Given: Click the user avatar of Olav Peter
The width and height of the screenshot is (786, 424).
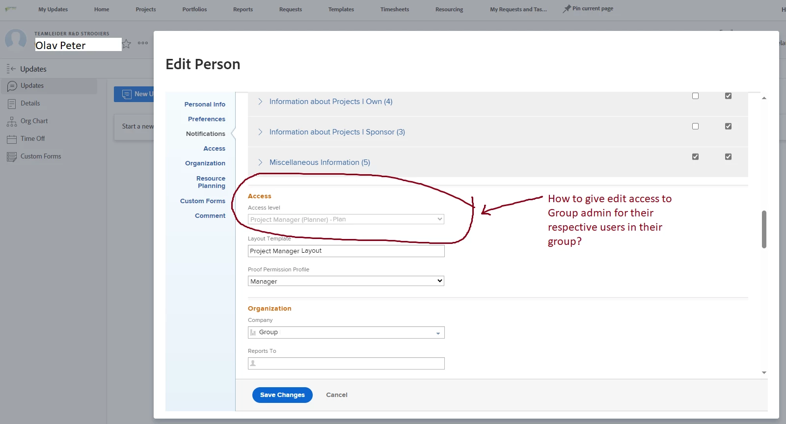Looking at the screenshot, I should coord(16,39).
